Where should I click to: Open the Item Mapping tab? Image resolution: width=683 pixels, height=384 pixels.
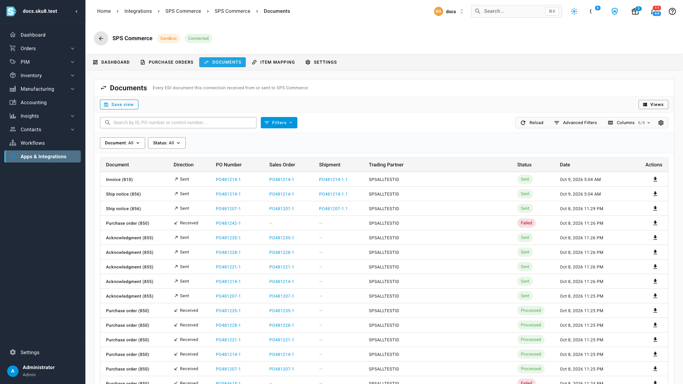(x=274, y=62)
